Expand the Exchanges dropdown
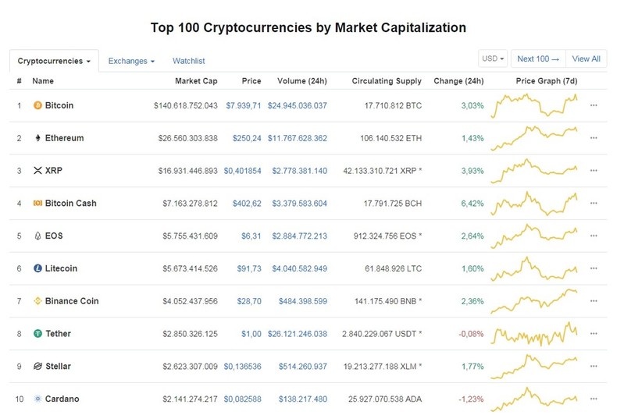Viewport: 624px width, 415px height. coord(131,61)
